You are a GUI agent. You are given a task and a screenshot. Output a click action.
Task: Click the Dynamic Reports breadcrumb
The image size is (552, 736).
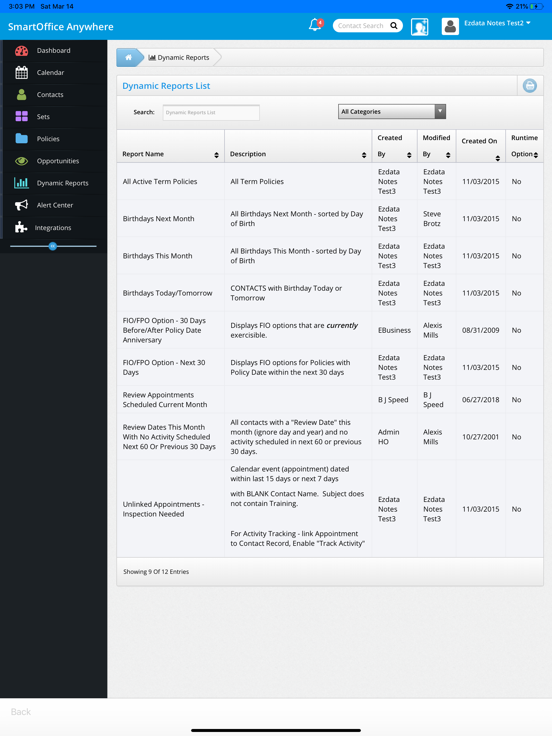click(179, 57)
